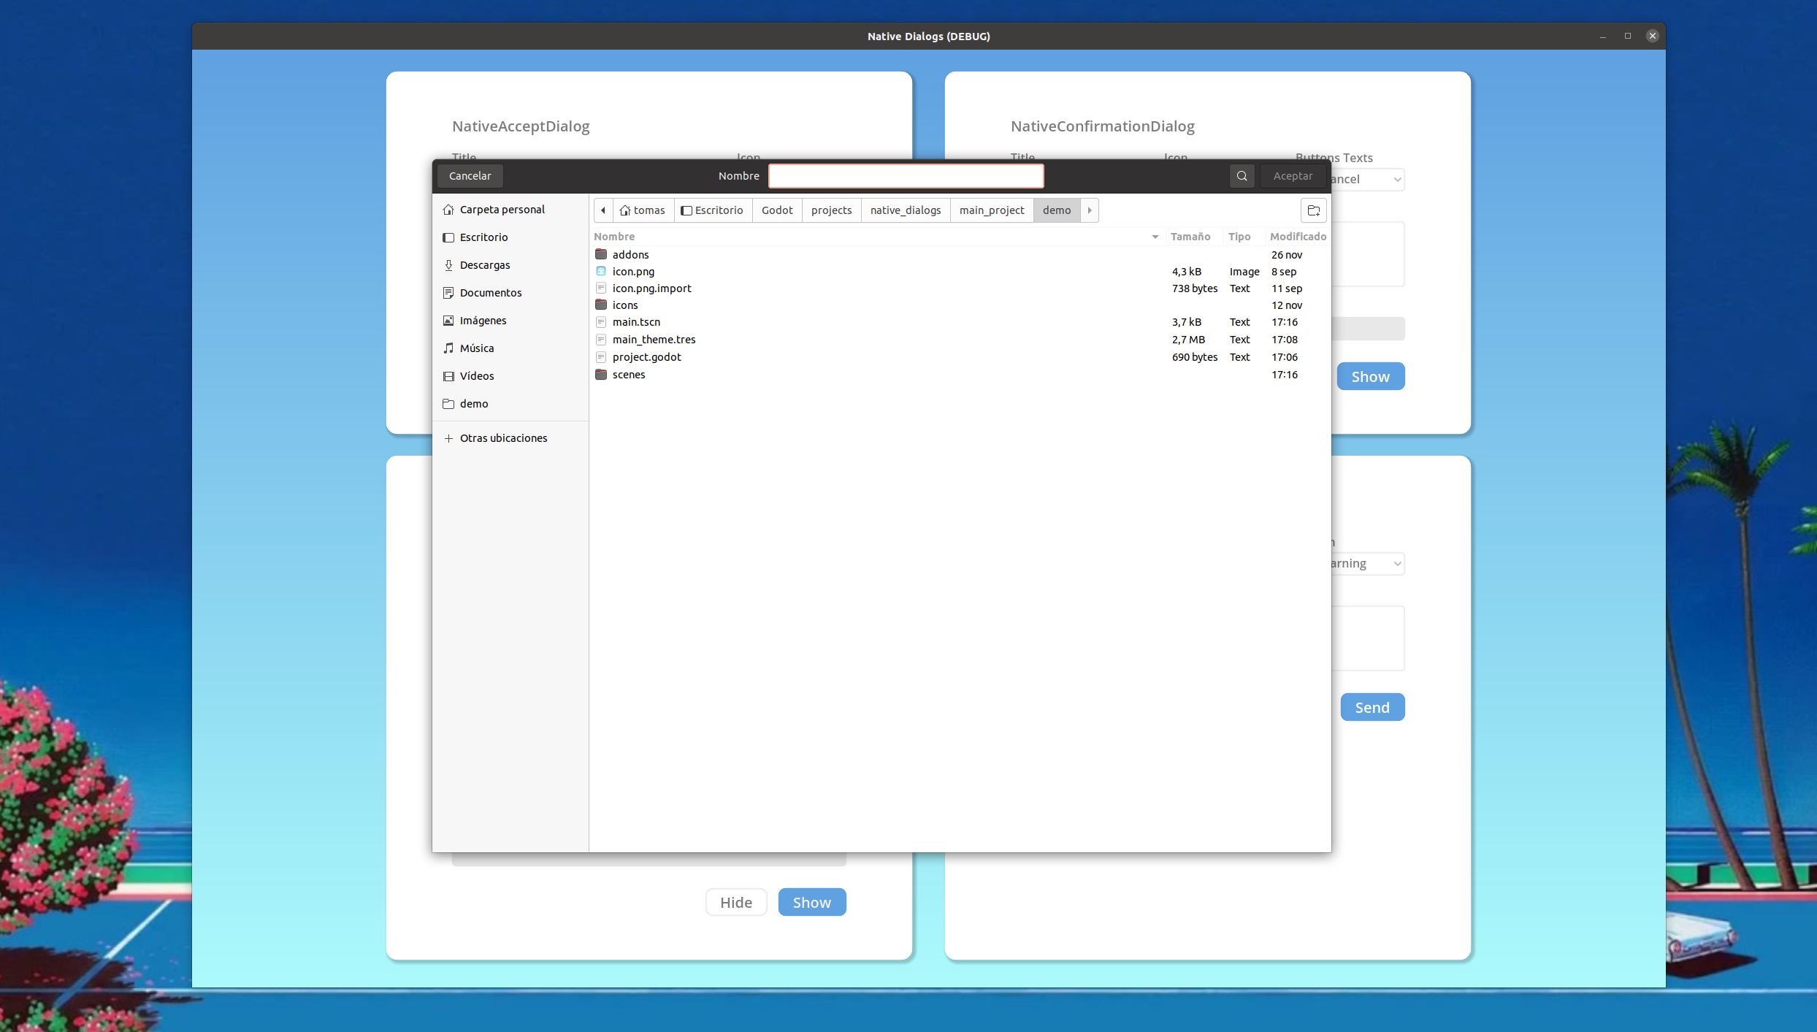1817x1032 pixels.
Task: Click the create new folder icon
Action: [1313, 210]
